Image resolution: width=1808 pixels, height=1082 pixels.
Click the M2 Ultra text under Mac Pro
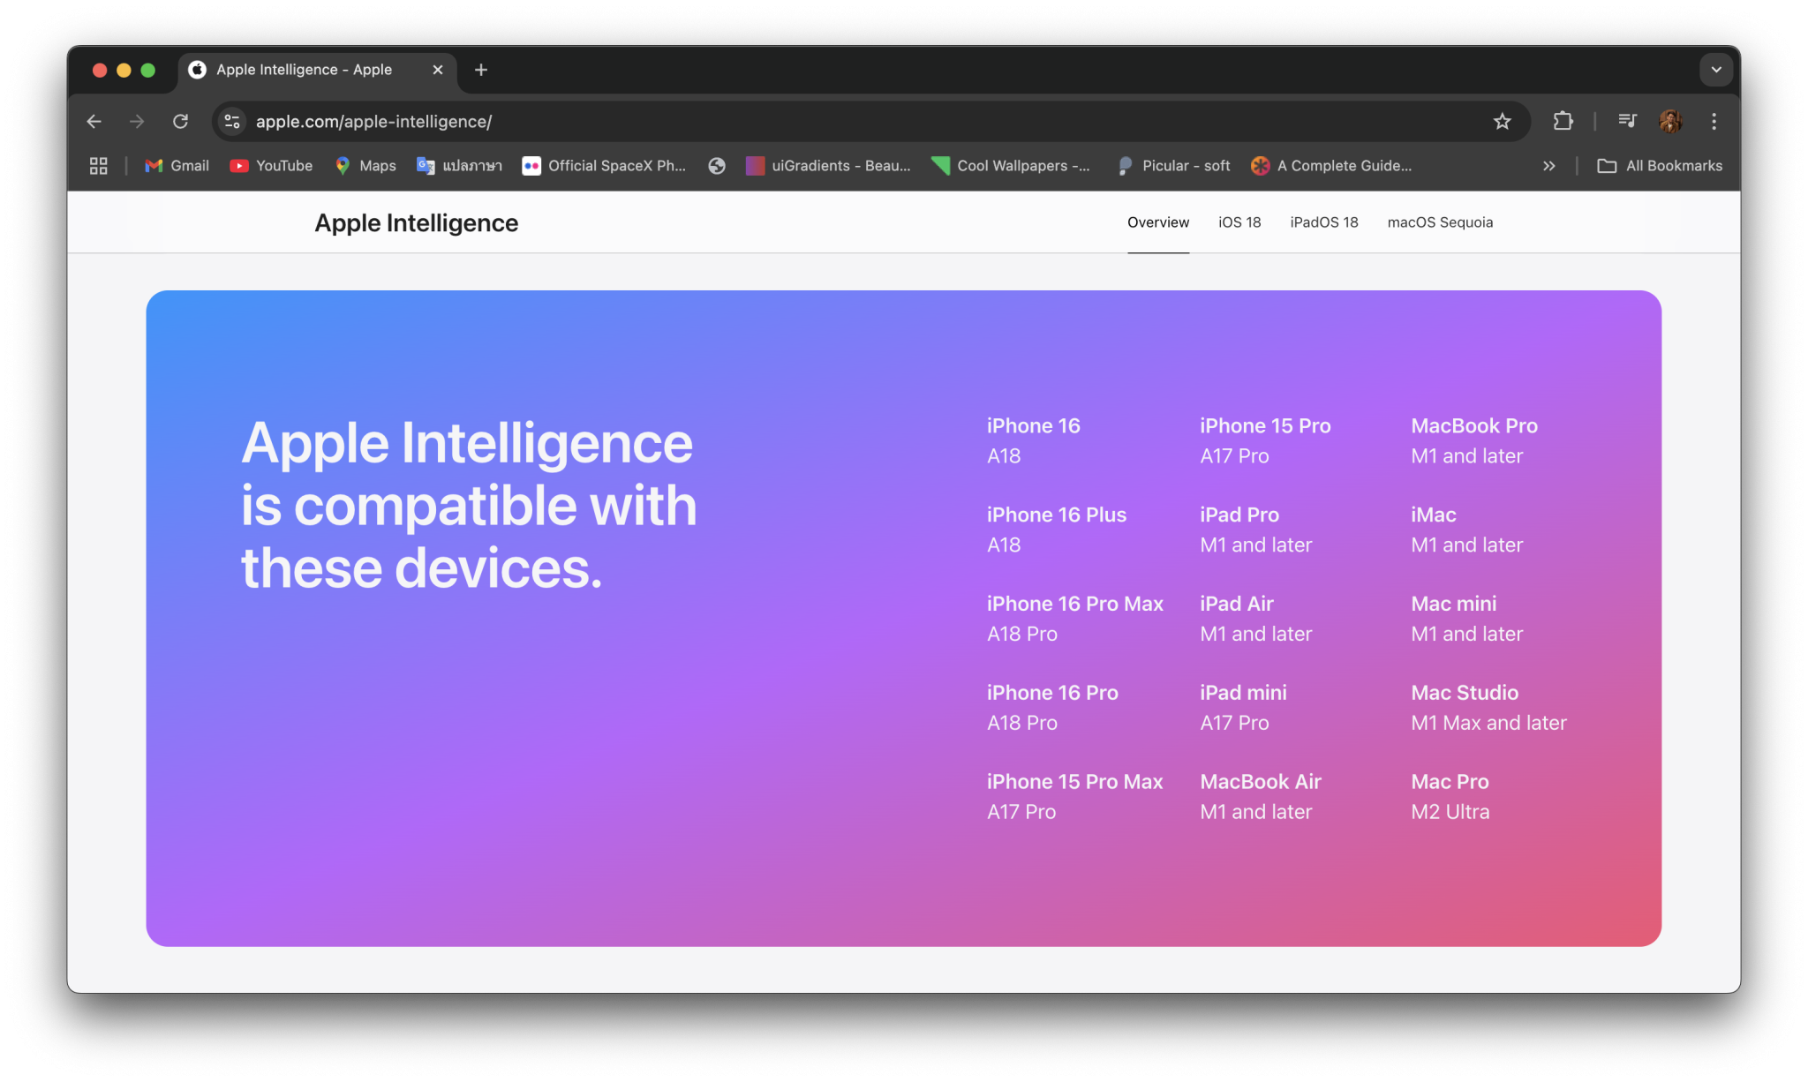1450,812
